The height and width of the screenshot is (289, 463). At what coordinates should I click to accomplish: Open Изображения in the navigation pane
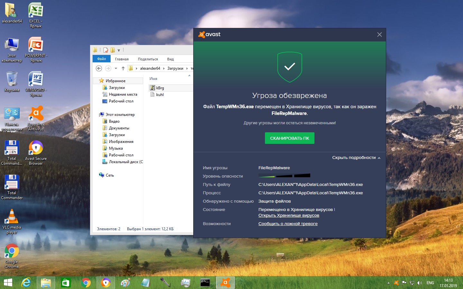tap(118, 142)
